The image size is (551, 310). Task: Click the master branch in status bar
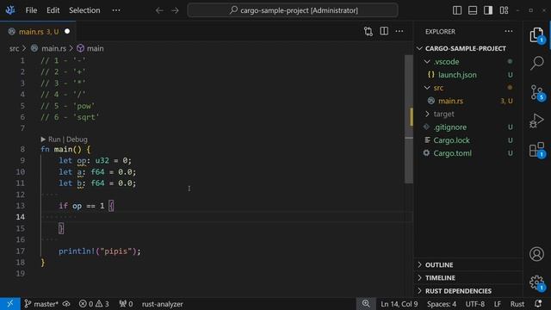pos(41,304)
